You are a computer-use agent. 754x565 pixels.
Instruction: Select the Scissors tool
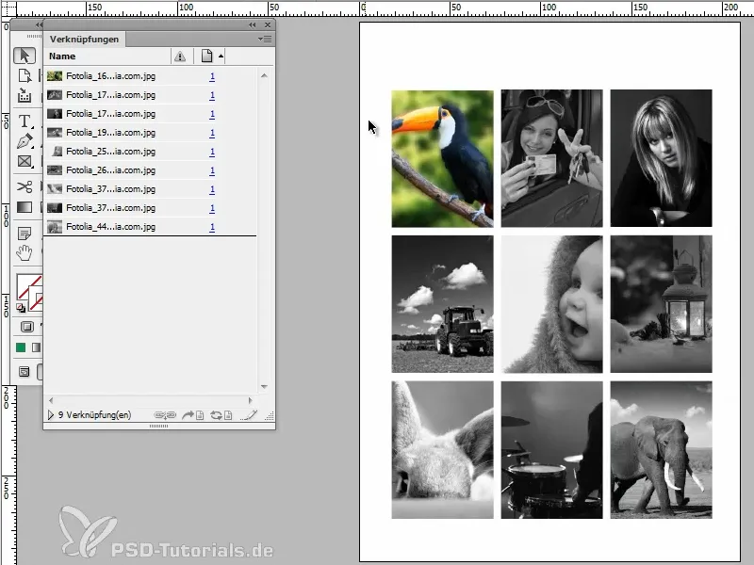(x=25, y=186)
